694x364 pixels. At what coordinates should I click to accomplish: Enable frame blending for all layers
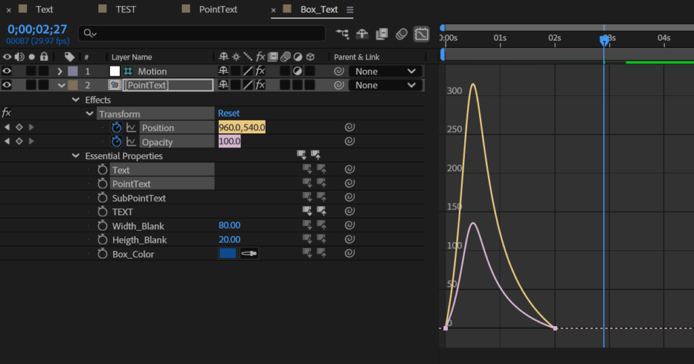pyautogui.click(x=382, y=34)
